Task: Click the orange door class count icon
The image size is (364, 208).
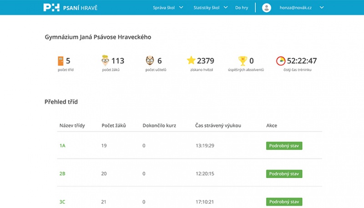Action: click(61, 61)
